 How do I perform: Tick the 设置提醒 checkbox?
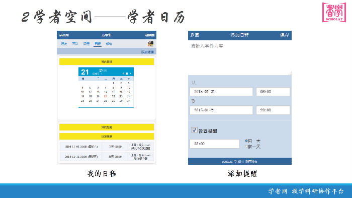[194, 130]
